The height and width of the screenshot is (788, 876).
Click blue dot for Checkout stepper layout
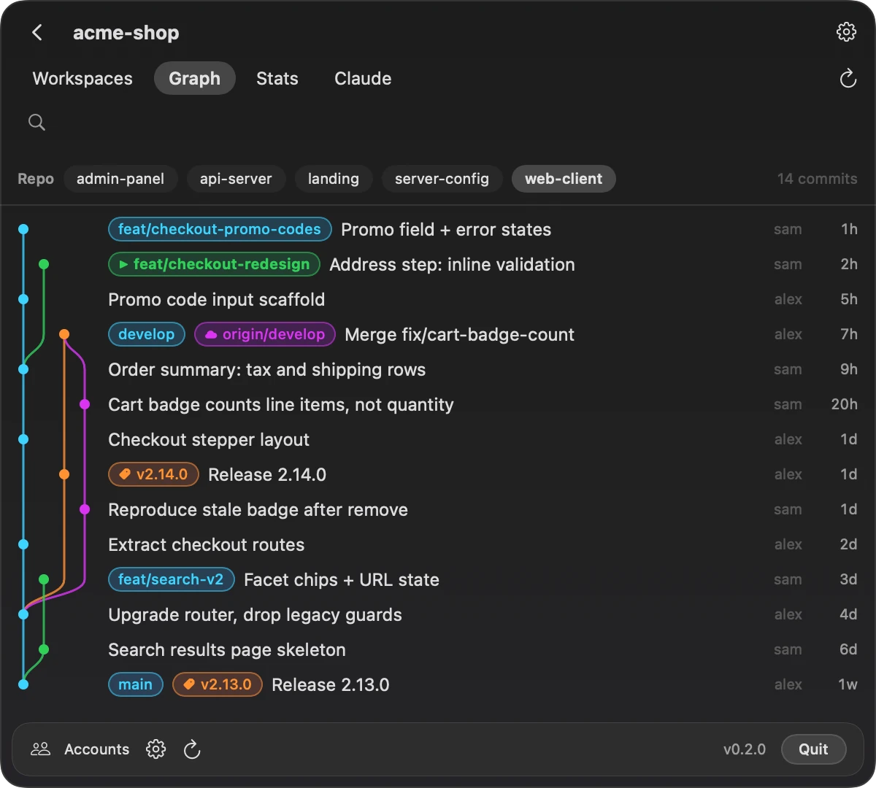pos(23,439)
